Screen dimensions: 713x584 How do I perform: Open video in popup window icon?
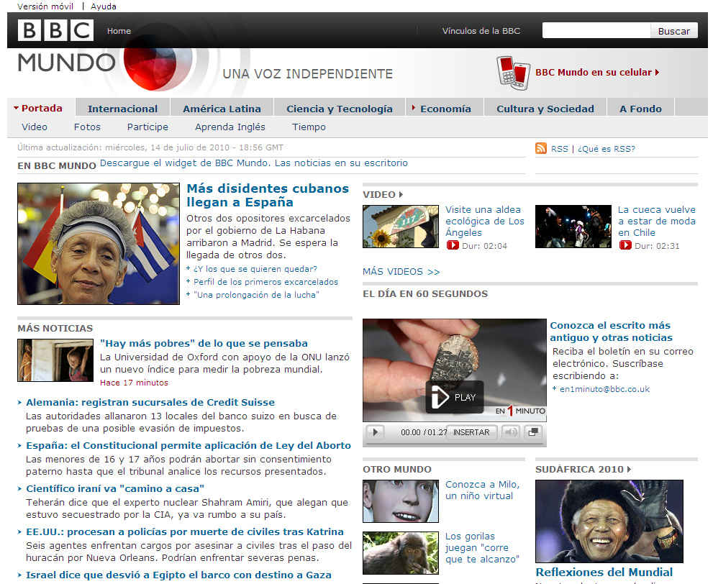pyautogui.click(x=533, y=432)
